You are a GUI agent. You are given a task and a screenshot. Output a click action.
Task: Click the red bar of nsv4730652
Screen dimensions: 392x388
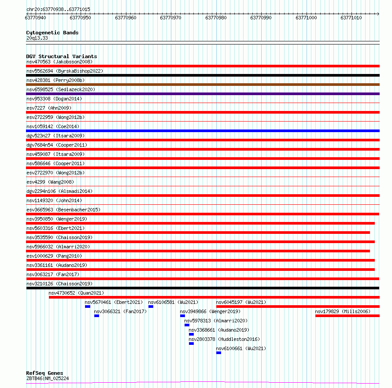pos(214,297)
